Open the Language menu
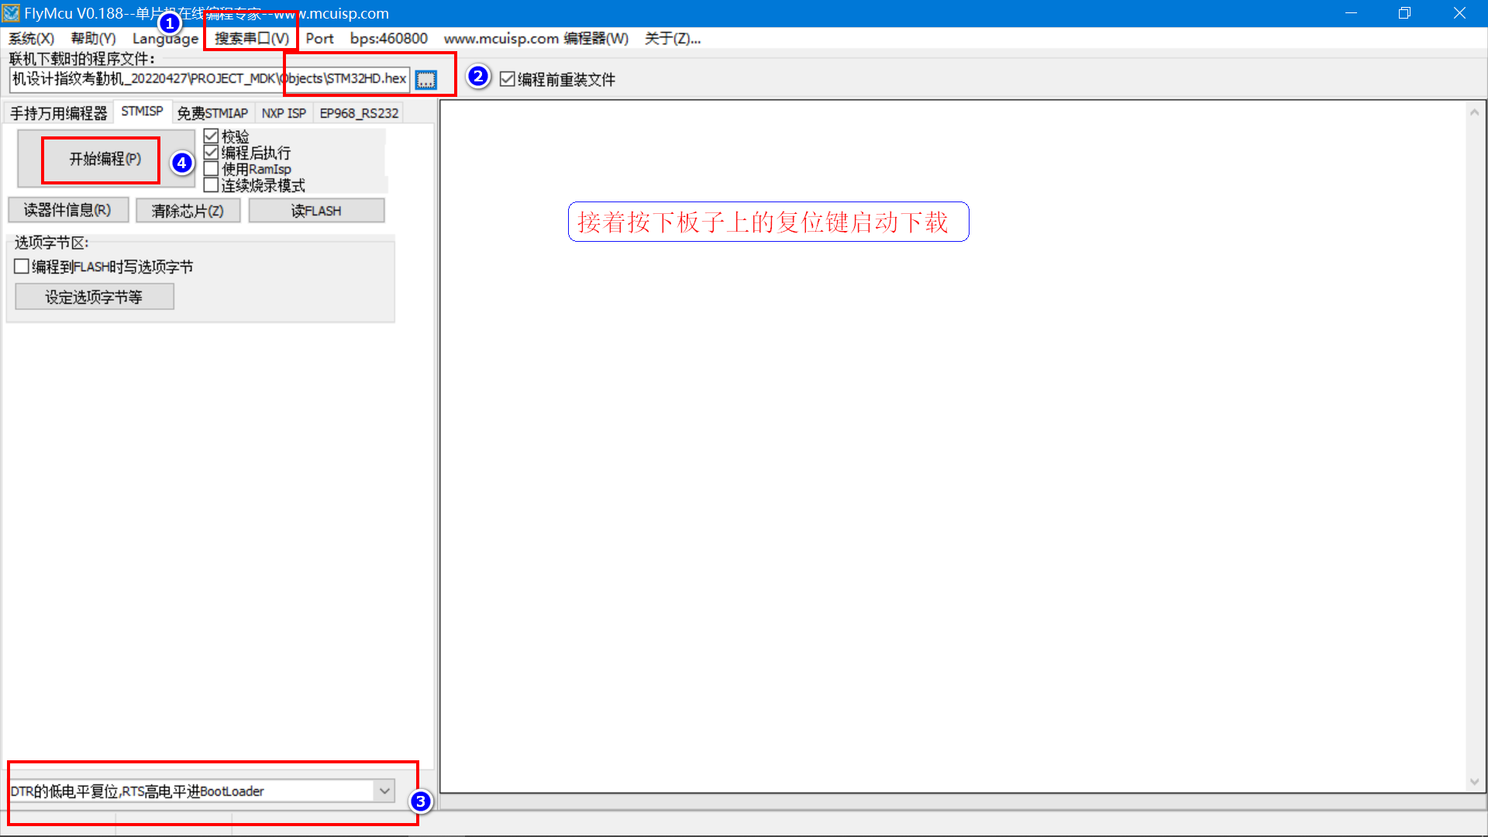1488x837 pixels. (x=164, y=38)
